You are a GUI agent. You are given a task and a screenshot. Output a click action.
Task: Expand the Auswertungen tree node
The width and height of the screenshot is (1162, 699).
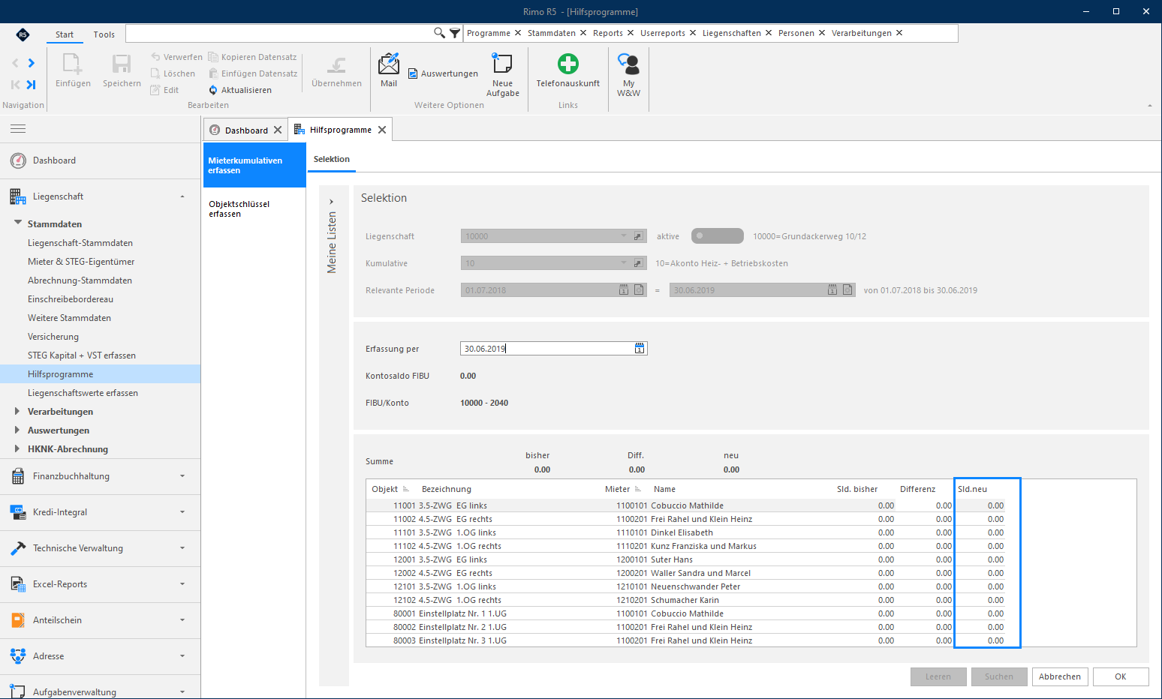(17, 430)
